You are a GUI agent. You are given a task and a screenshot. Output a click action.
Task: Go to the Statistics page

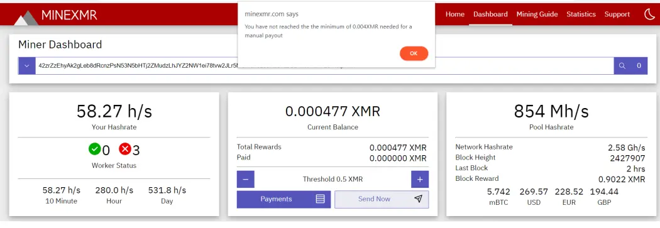(x=581, y=14)
